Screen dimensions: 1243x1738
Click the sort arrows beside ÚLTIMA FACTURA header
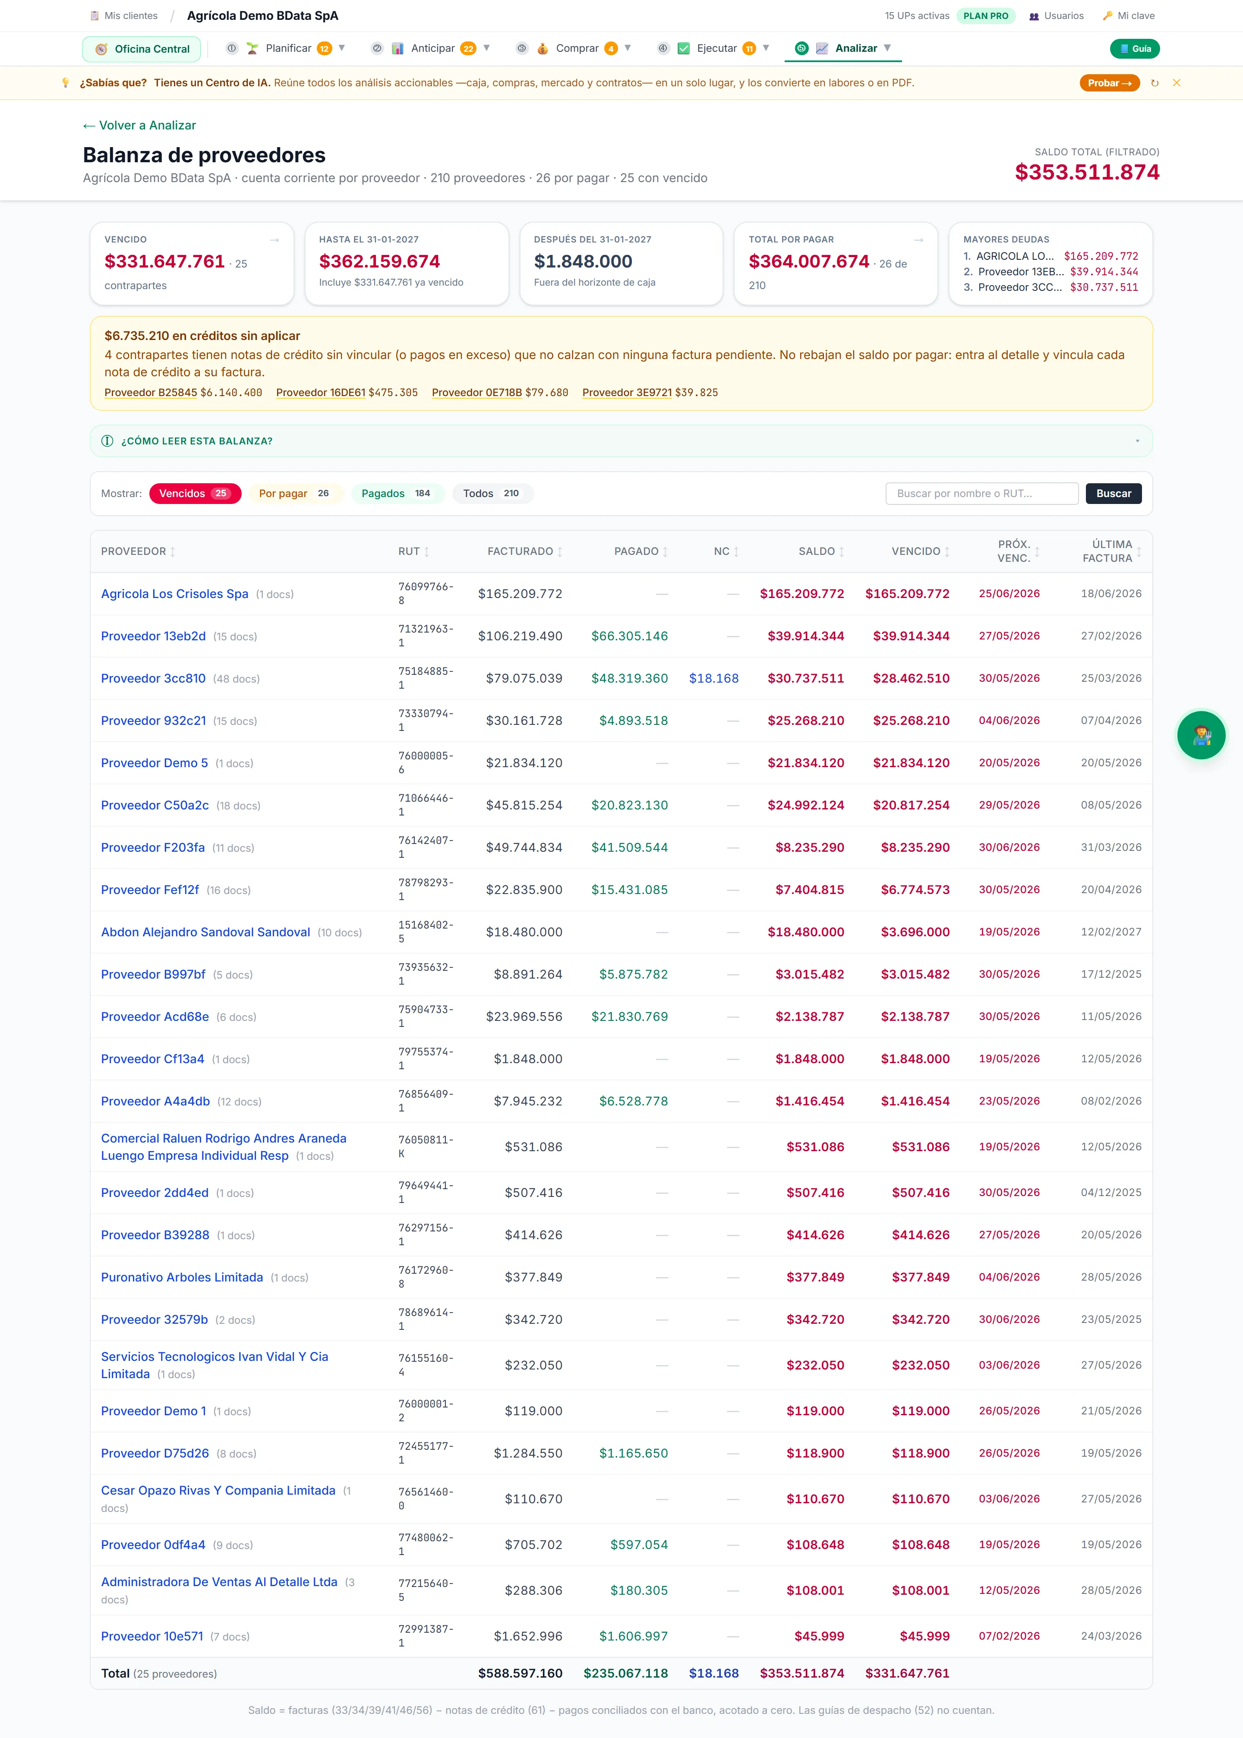coord(1139,551)
